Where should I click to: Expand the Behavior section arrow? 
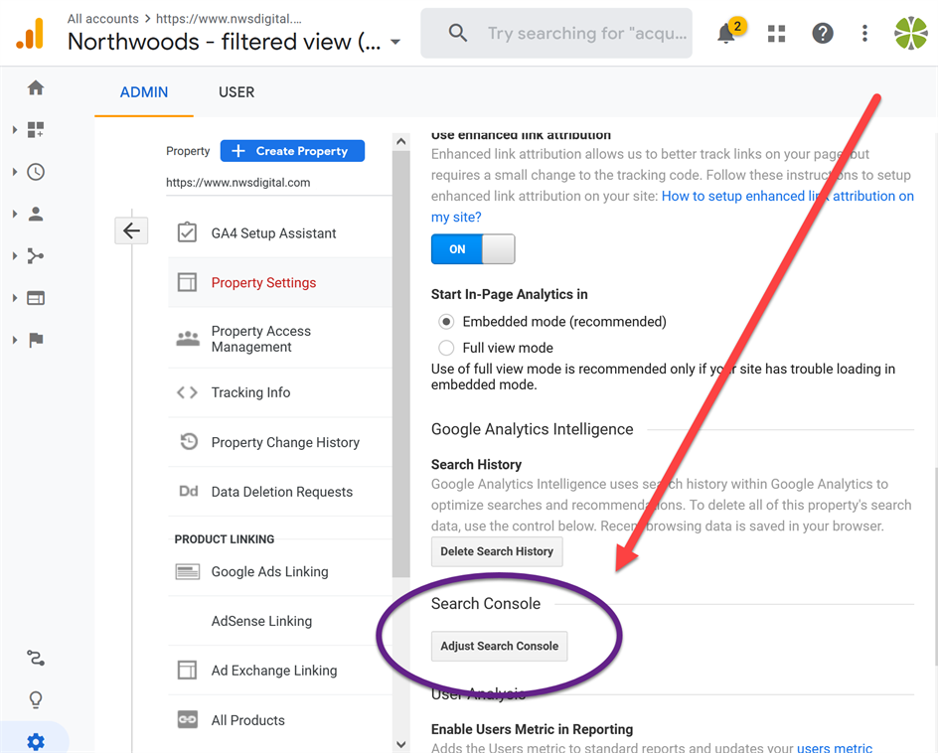(x=15, y=298)
